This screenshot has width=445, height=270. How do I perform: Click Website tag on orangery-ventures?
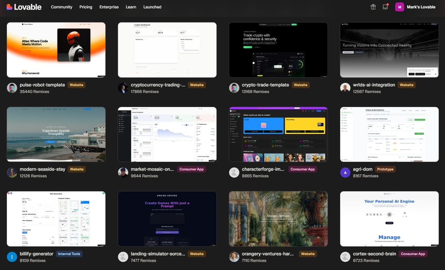(x=308, y=254)
